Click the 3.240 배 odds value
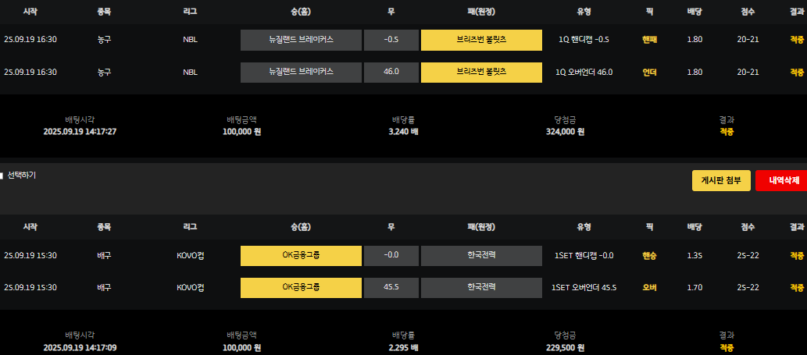The width and height of the screenshot is (807, 355). point(403,132)
